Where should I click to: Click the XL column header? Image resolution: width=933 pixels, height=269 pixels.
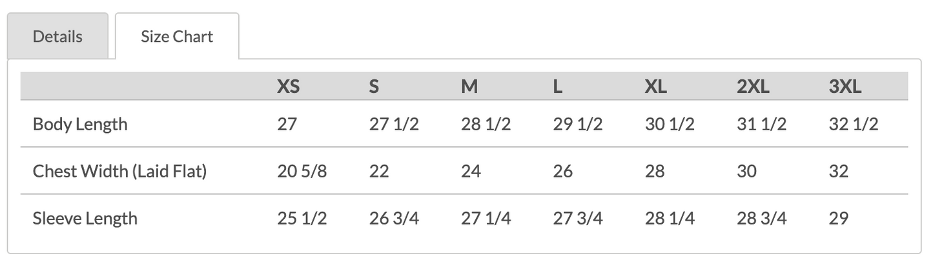click(655, 86)
